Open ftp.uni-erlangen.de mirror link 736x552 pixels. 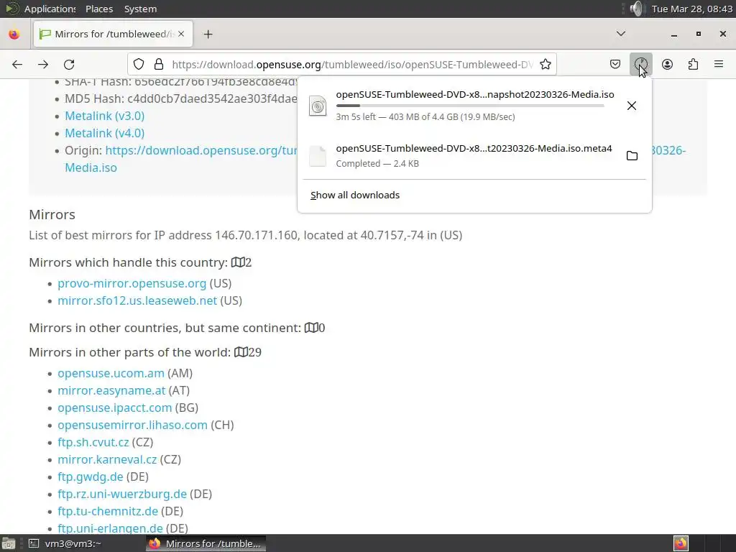[110, 528]
